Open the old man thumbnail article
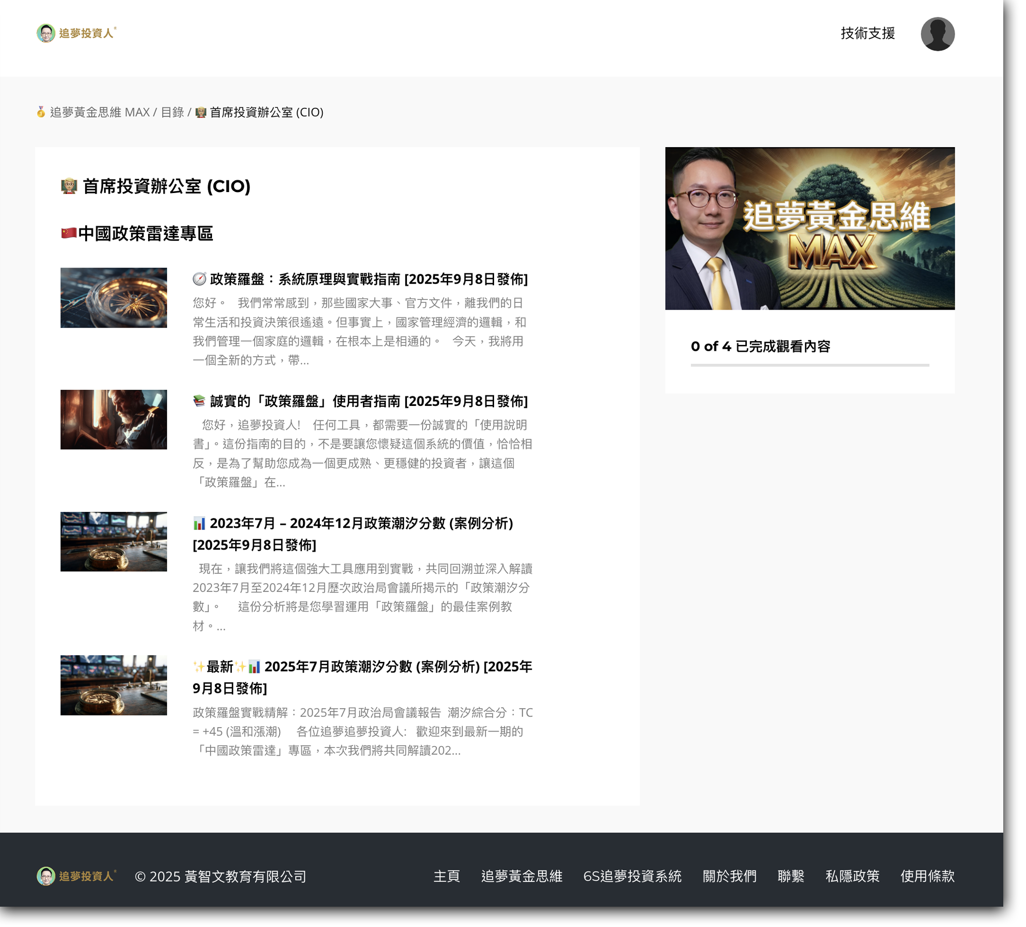Screen dimensions: 1026x927 (x=114, y=420)
